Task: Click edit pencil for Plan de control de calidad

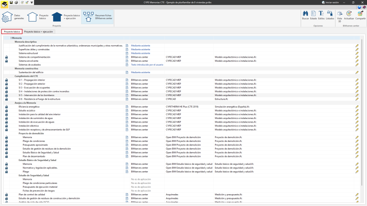Action: tap(357, 195)
